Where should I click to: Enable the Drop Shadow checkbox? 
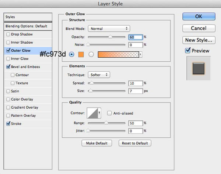(8, 34)
